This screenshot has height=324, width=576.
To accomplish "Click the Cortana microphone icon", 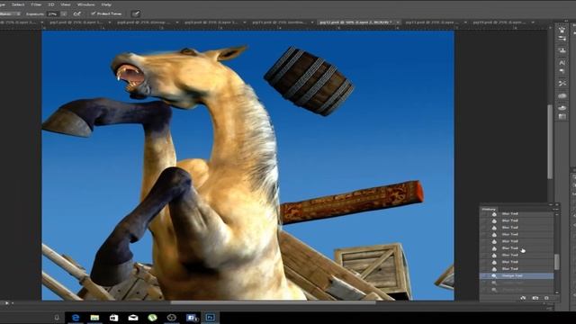I will point(57,318).
